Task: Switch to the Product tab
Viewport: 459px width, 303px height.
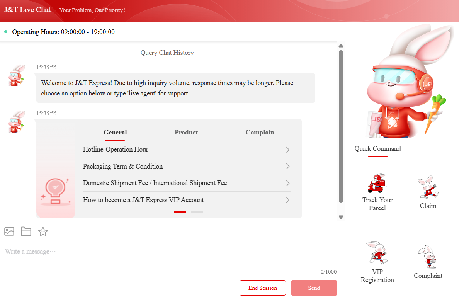Action: click(186, 132)
